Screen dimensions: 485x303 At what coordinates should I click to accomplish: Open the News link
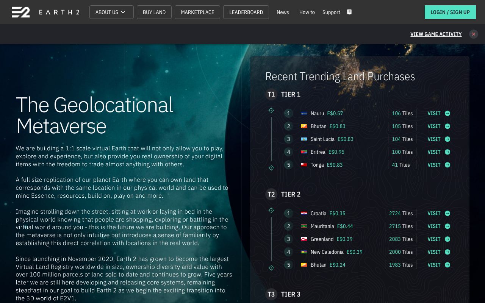click(x=283, y=12)
